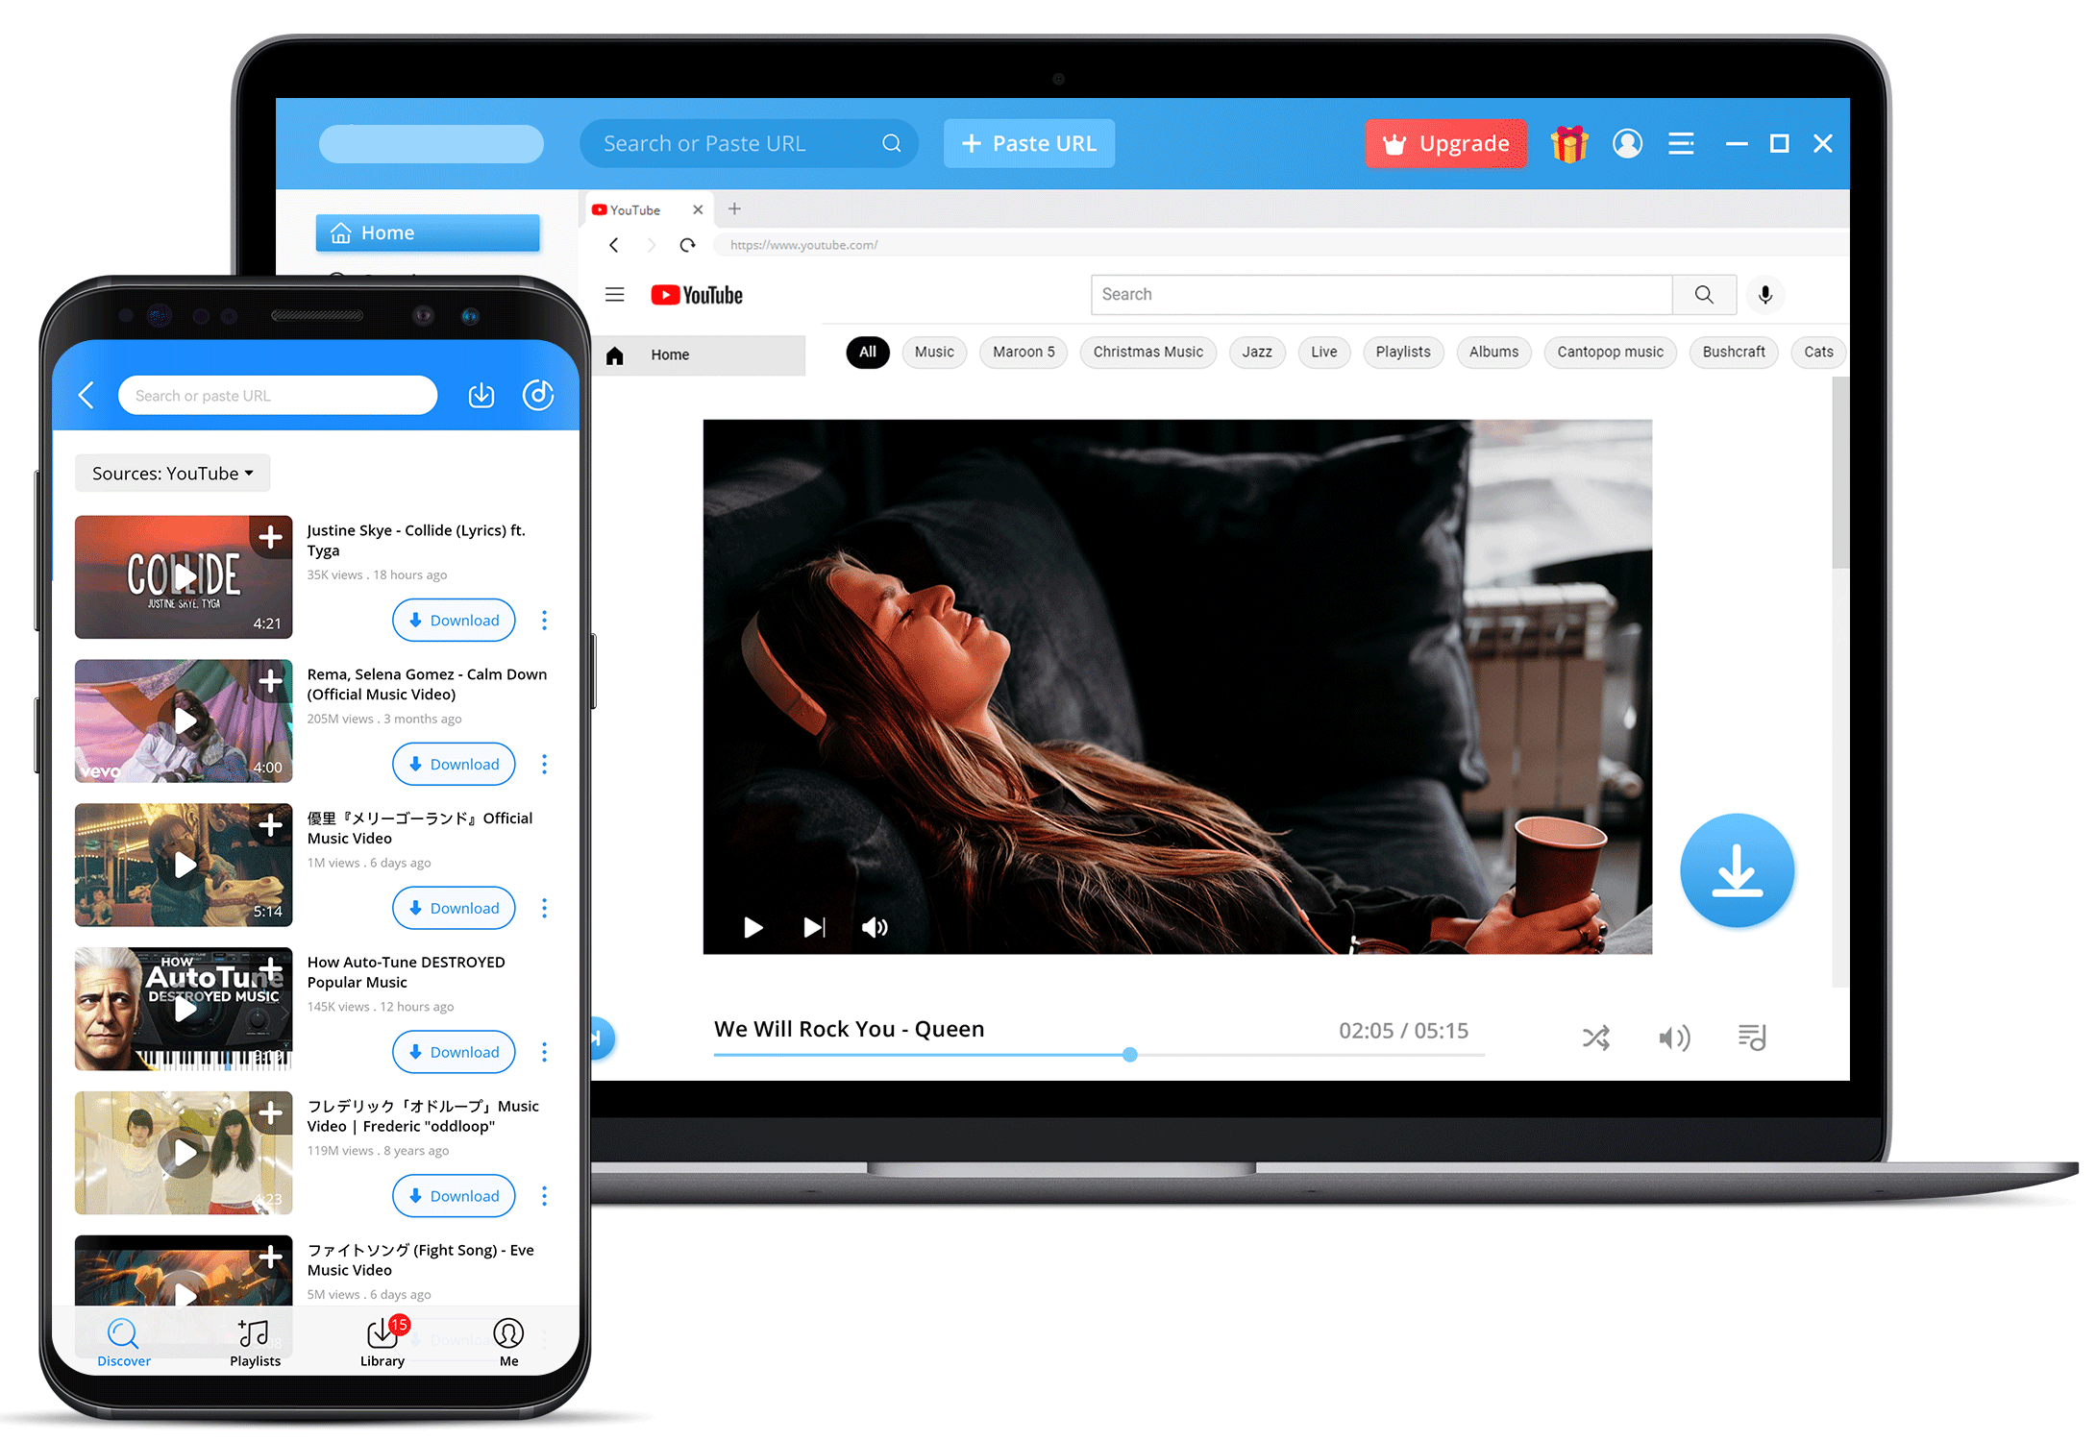2097x1441 pixels.
Task: Click the Upgrade button in app toolbar
Action: 1445,143
